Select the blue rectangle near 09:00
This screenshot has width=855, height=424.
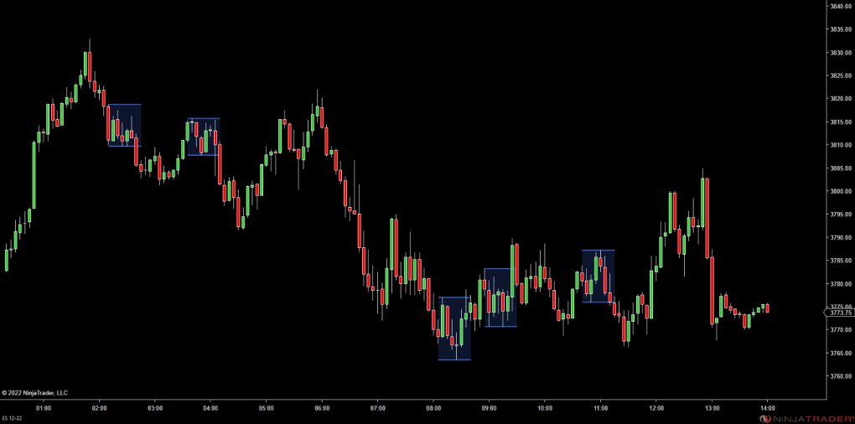[x=500, y=297]
